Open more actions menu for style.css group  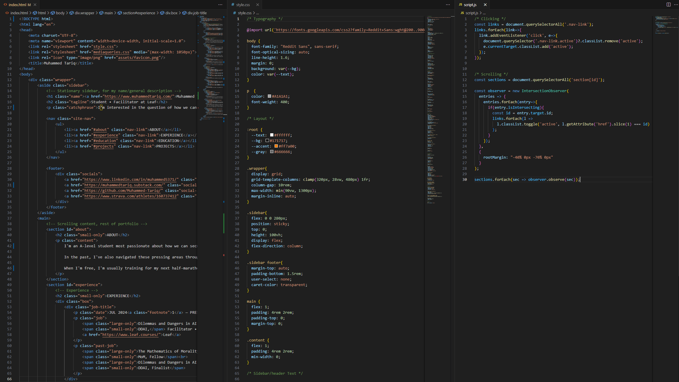click(448, 5)
